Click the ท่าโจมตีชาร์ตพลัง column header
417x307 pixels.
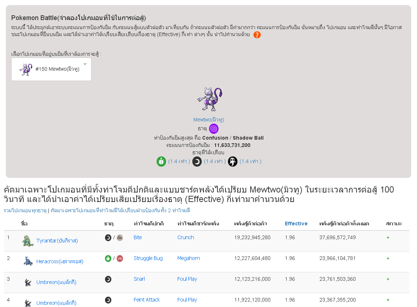pyautogui.click(x=198, y=224)
